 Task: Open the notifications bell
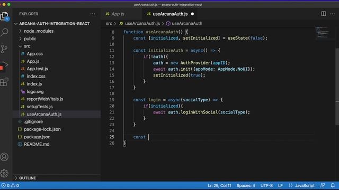click(333, 185)
